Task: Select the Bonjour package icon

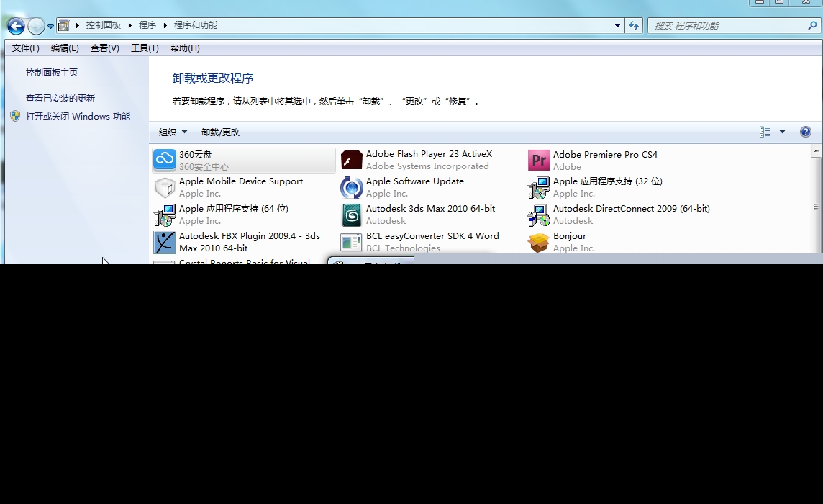Action: point(539,242)
